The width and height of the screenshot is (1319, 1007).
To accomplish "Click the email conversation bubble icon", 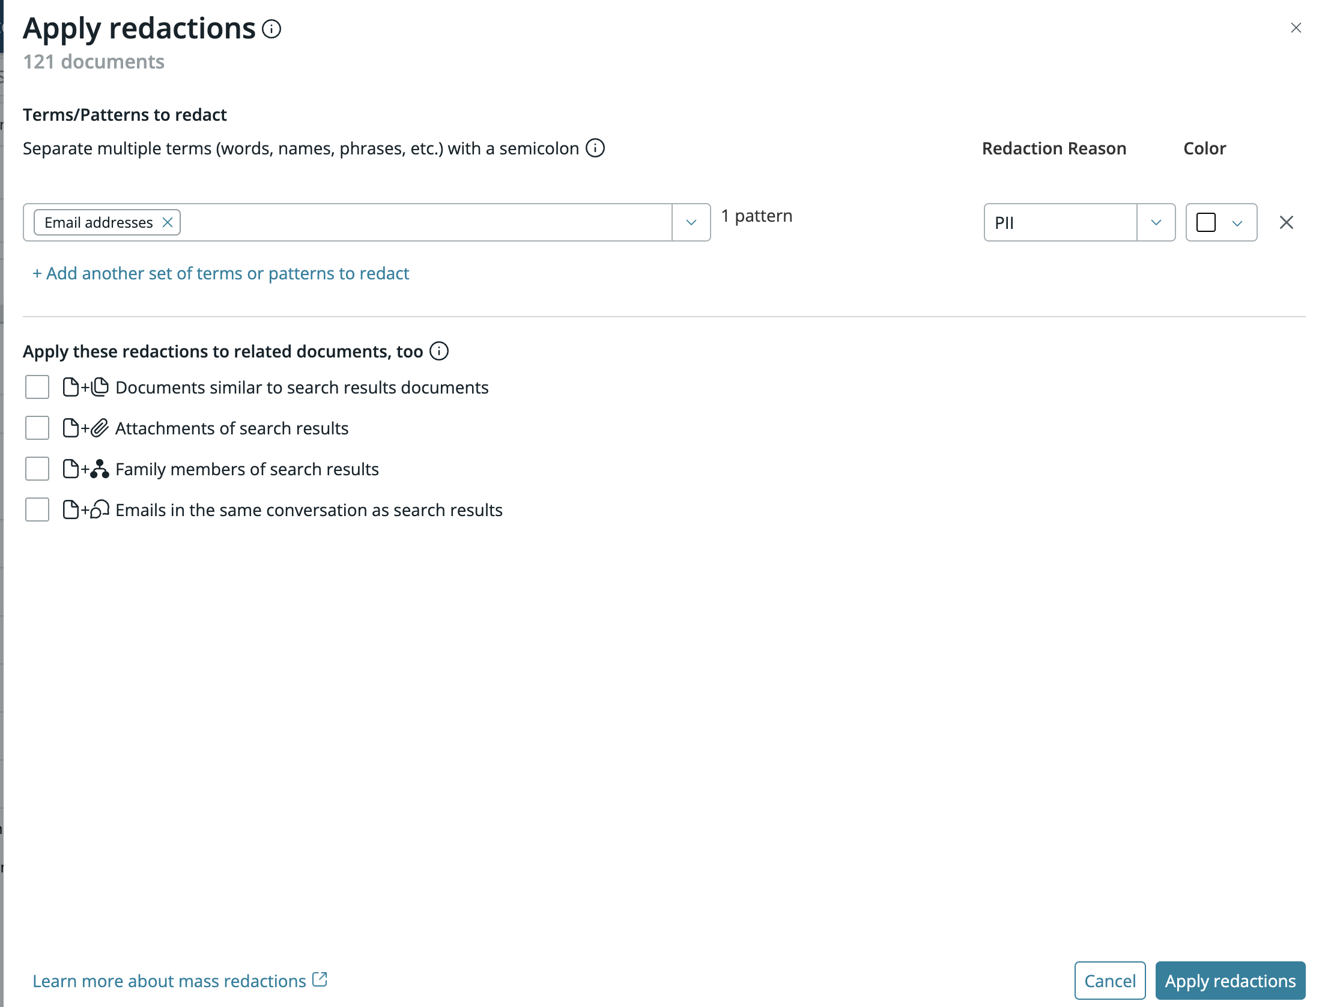I will (100, 510).
